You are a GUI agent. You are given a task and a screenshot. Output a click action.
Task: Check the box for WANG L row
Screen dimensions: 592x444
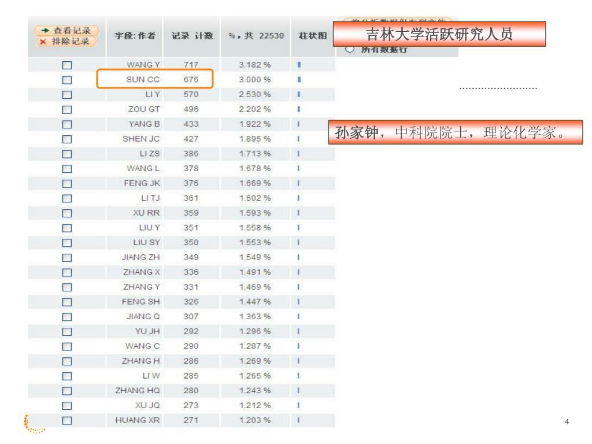(x=67, y=169)
